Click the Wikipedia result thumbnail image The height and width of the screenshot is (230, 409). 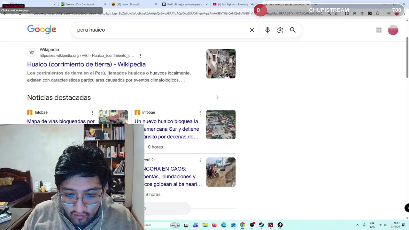(221, 64)
